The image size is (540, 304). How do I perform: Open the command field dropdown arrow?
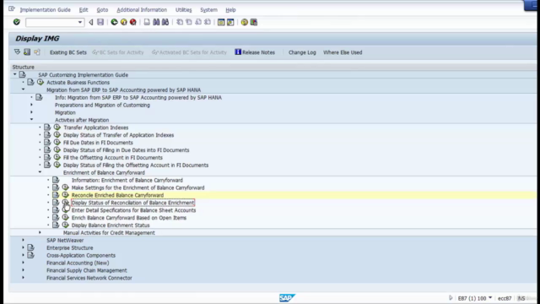click(x=80, y=22)
